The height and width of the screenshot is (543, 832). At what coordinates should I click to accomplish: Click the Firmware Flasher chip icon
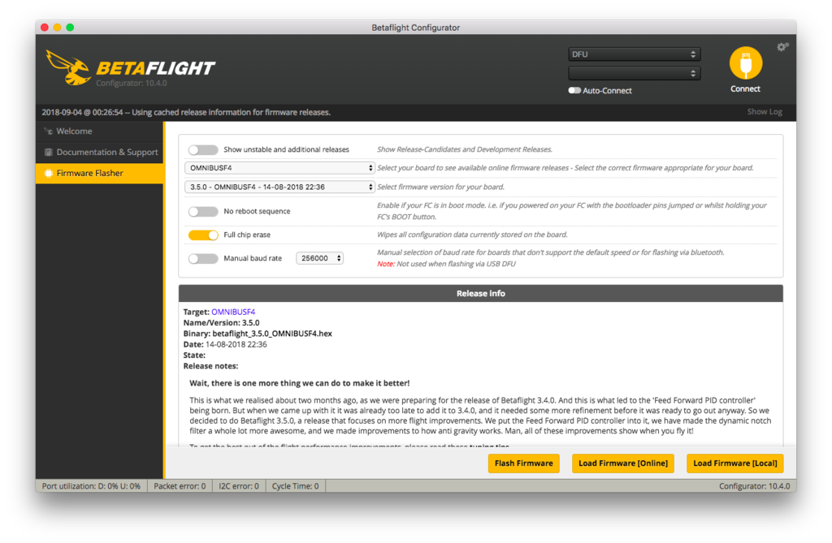(48, 174)
